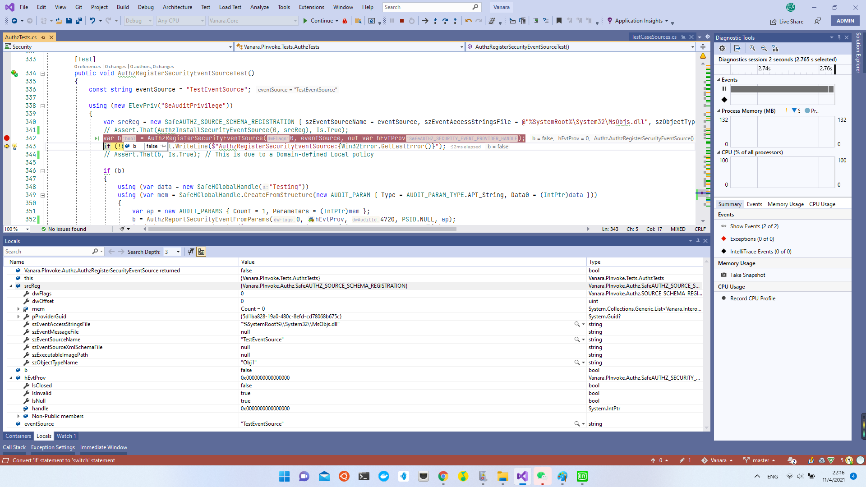
Task: Toggle auto-hide pin on Locals panel
Action: click(698, 241)
